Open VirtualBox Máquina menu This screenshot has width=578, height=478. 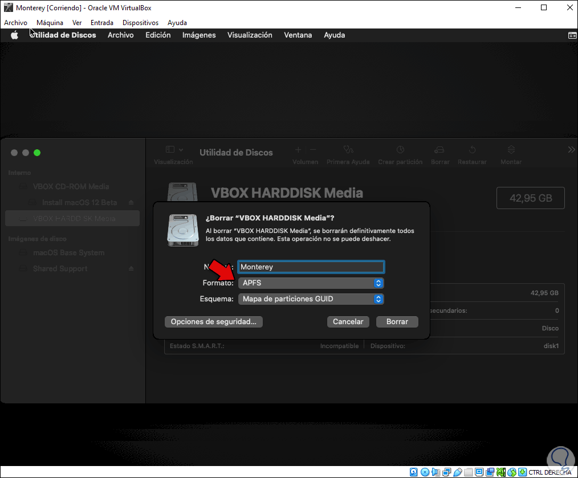[50, 22]
